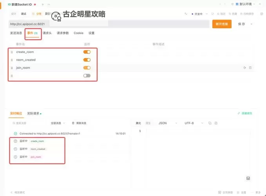Viewport: 266px width, 196px height.
Task: Click the info icon beside create_room log entry
Action: point(15,141)
